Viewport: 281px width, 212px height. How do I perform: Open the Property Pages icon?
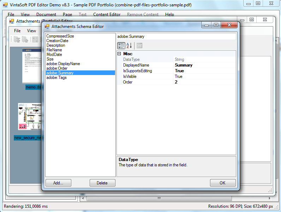(x=139, y=46)
